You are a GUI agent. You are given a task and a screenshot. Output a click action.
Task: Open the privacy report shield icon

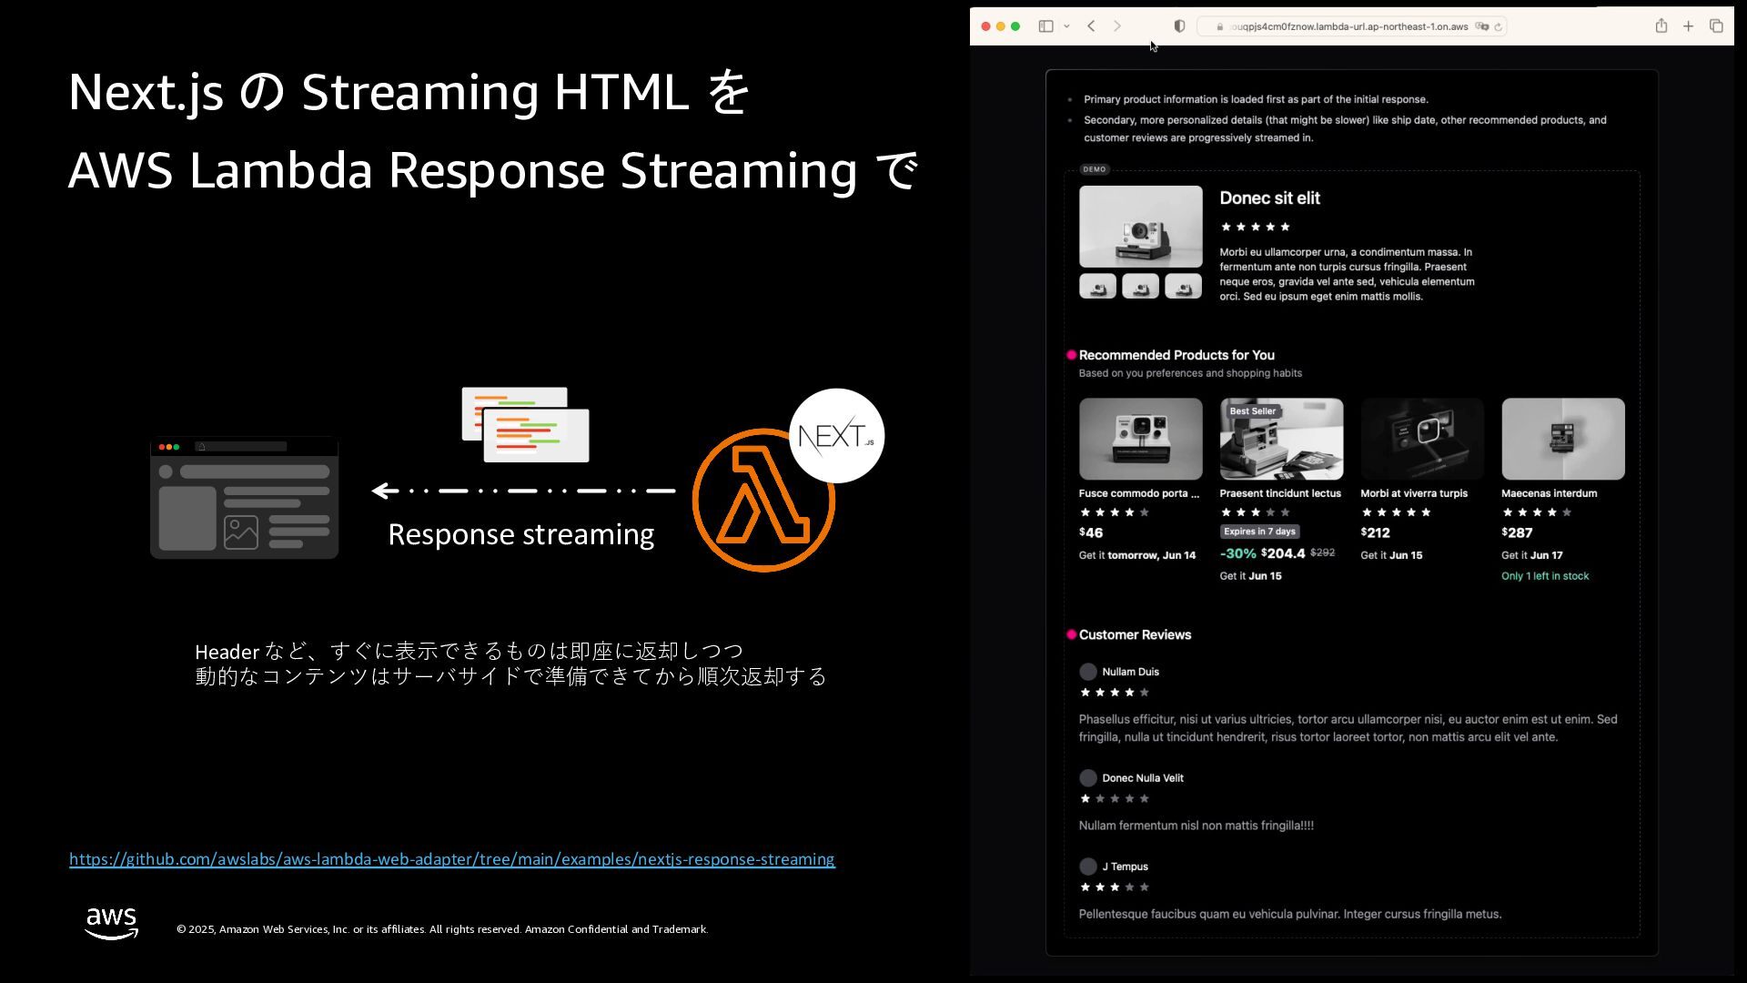(x=1179, y=26)
